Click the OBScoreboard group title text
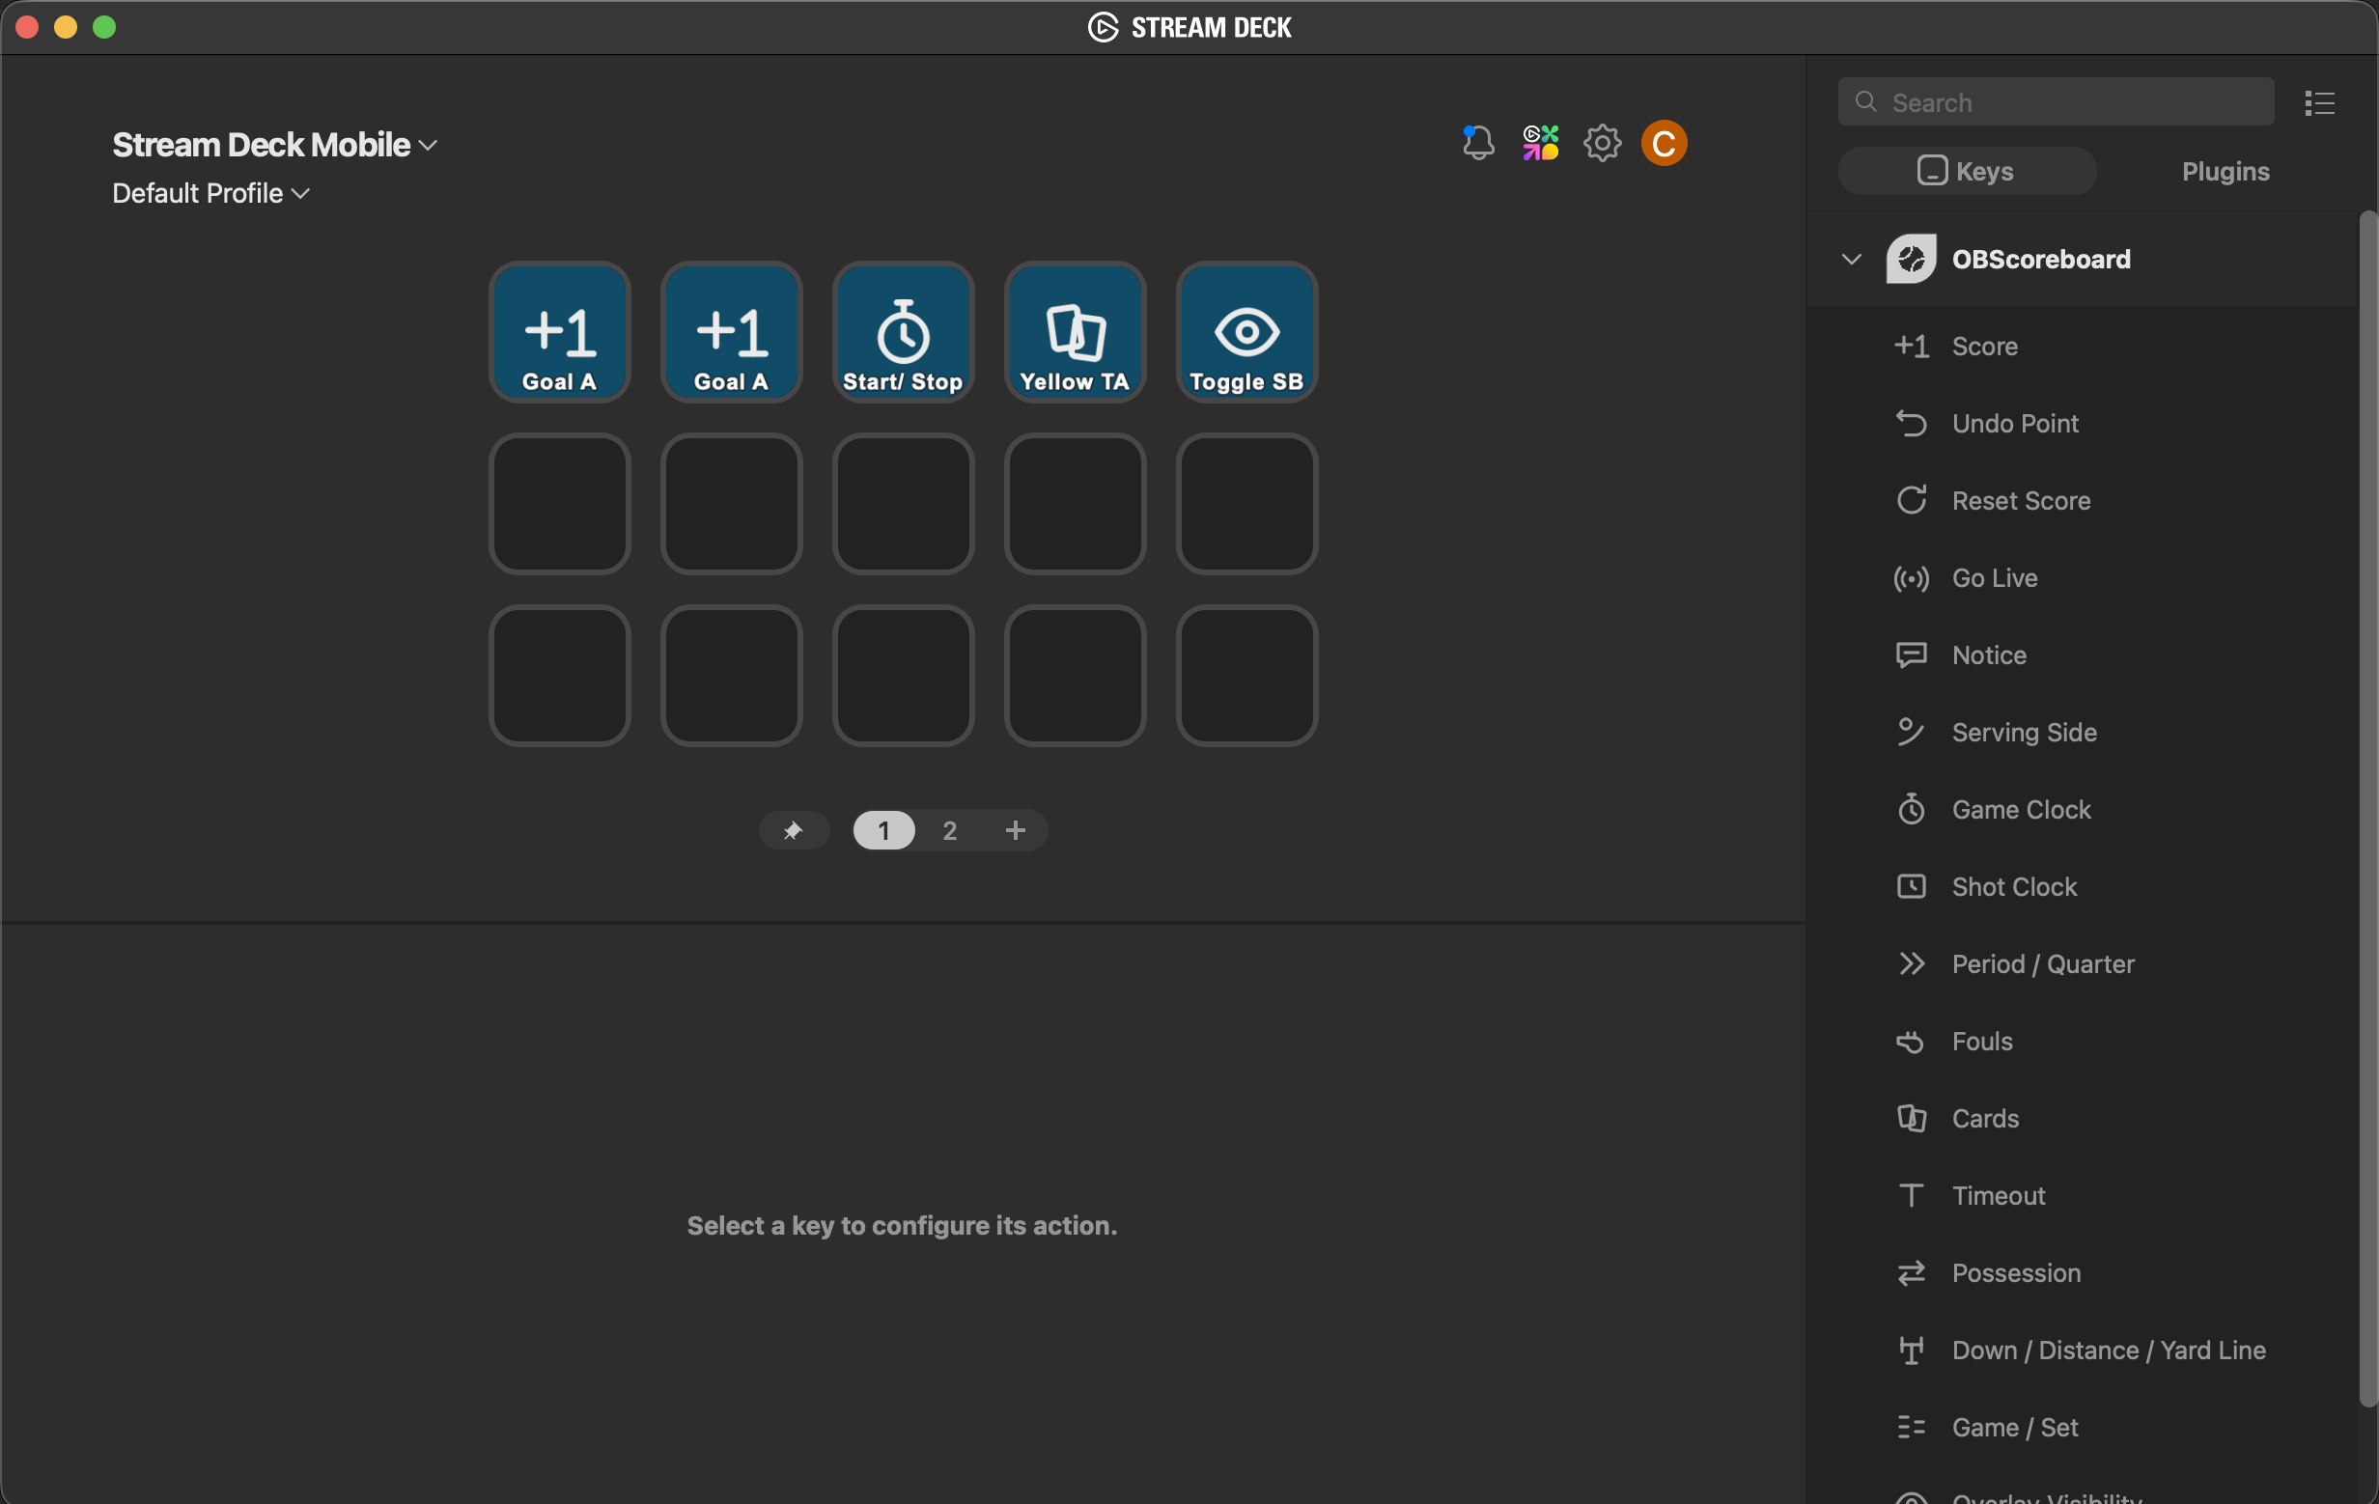 pos(2041,260)
